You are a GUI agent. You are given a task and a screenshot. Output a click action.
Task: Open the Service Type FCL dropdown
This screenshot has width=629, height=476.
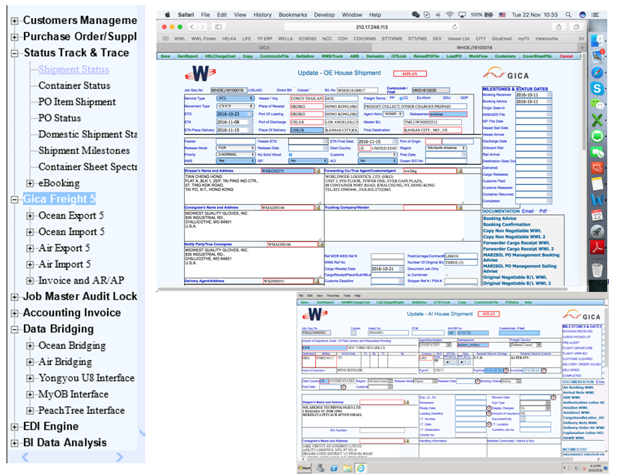pyautogui.click(x=236, y=98)
